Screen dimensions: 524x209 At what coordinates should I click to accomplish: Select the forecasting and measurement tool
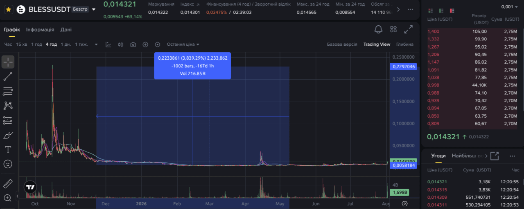8,120
